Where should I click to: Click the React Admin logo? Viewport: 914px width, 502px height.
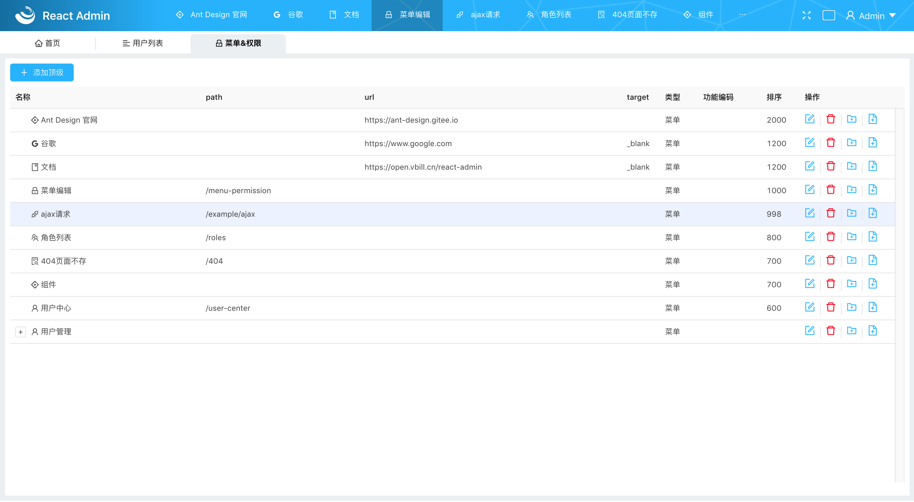[62, 15]
